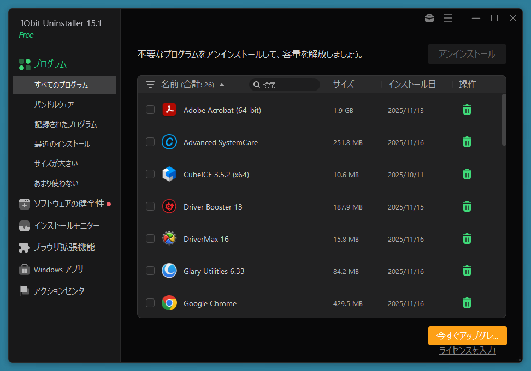
Task: Click the Google Chrome uninstall trash icon
Action: 467,303
